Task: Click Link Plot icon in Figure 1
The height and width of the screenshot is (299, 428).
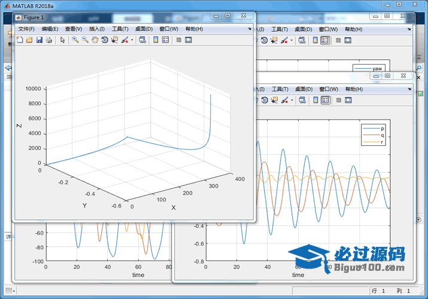Action: coord(142,40)
